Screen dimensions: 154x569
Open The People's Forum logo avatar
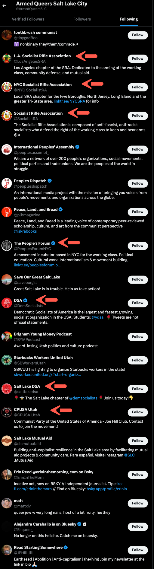pyautogui.click(x=7, y=246)
